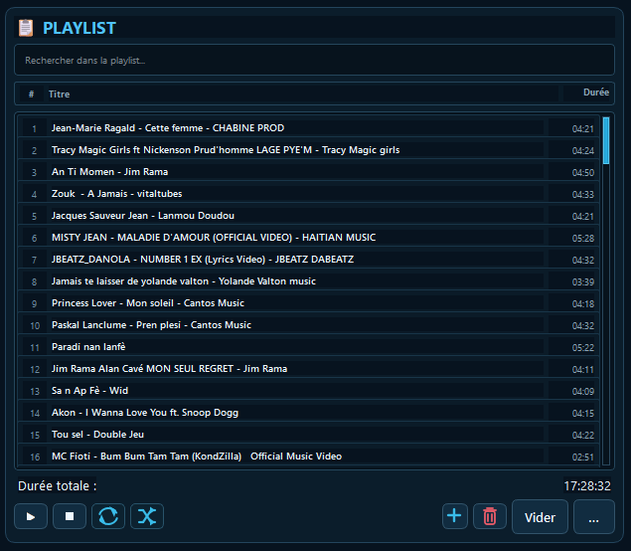Click the PLAYLIST panel heading
This screenshot has height=551, width=631.
point(79,28)
